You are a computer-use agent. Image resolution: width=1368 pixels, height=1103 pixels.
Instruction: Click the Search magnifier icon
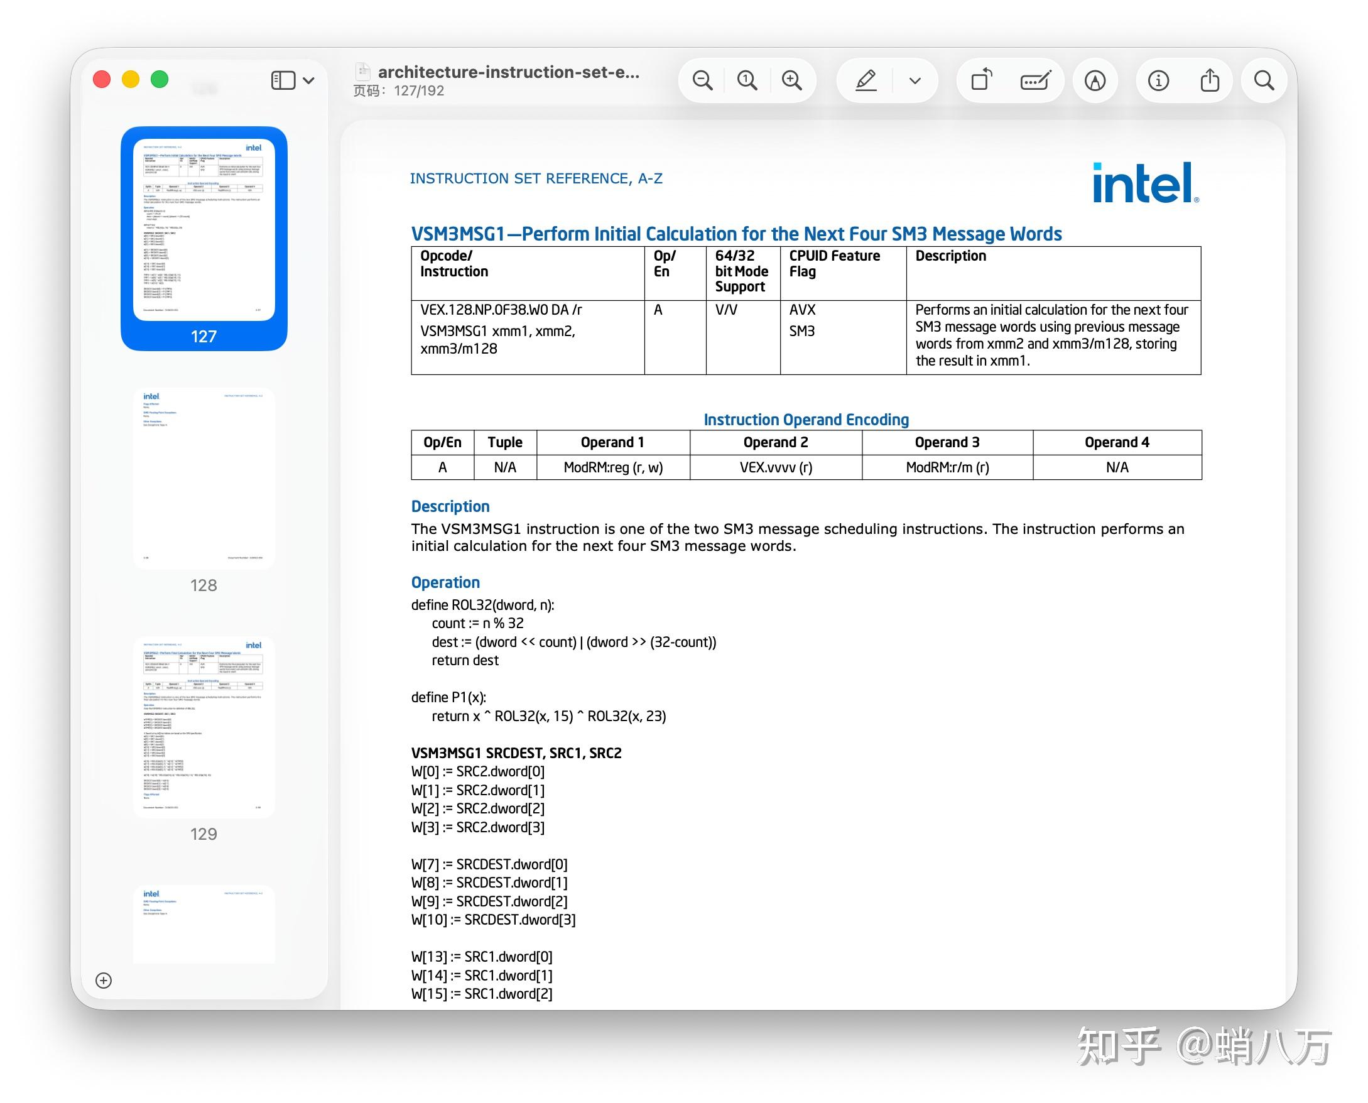coord(1263,80)
